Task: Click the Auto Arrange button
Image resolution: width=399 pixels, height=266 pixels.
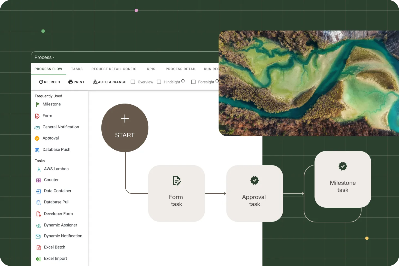Action: 109,82
